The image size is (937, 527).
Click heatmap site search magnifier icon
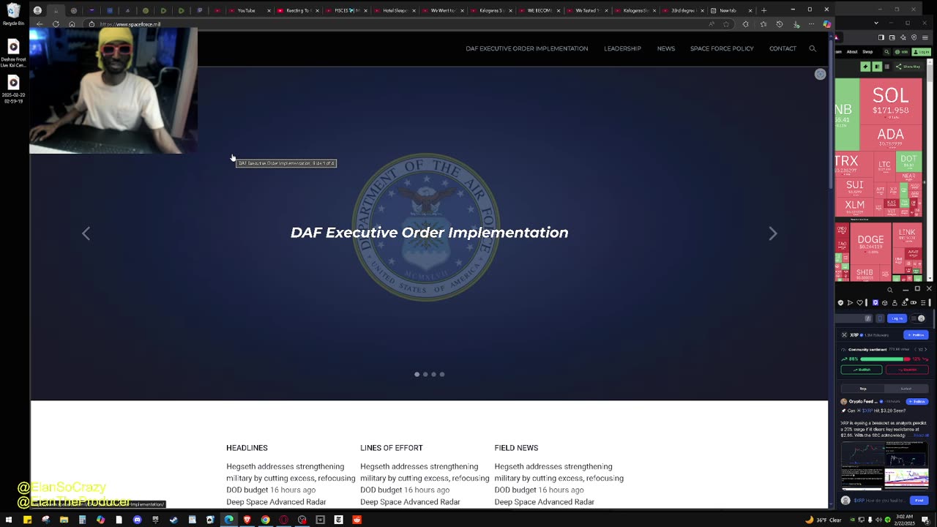[886, 52]
